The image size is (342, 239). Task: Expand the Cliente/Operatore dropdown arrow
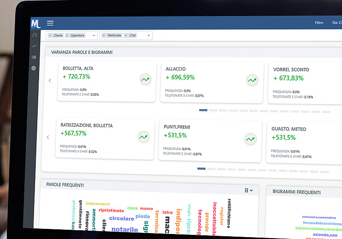click(93, 35)
